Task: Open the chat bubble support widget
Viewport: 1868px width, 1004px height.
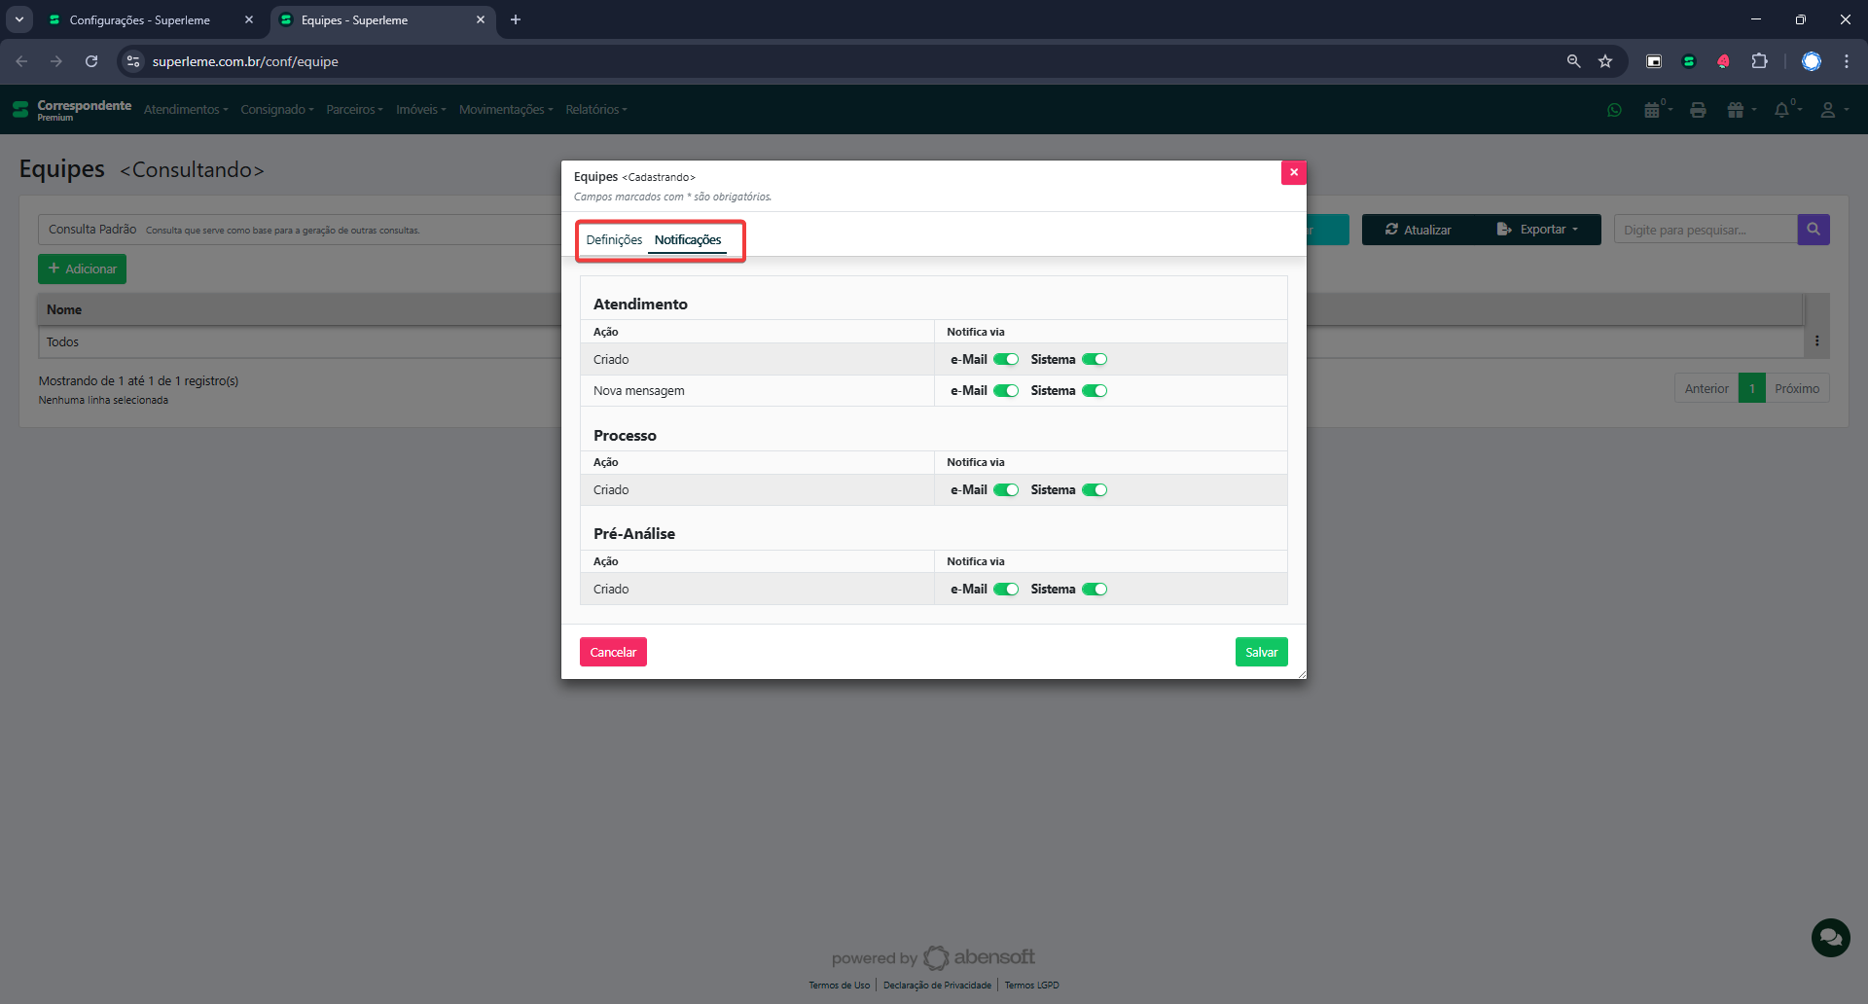Action: pos(1829,938)
